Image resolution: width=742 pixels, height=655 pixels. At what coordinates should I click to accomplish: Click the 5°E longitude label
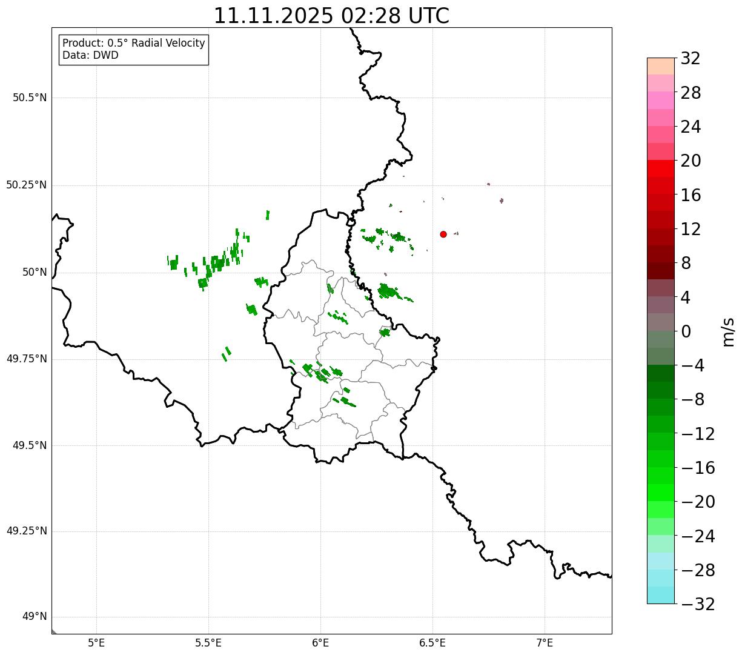pos(96,643)
